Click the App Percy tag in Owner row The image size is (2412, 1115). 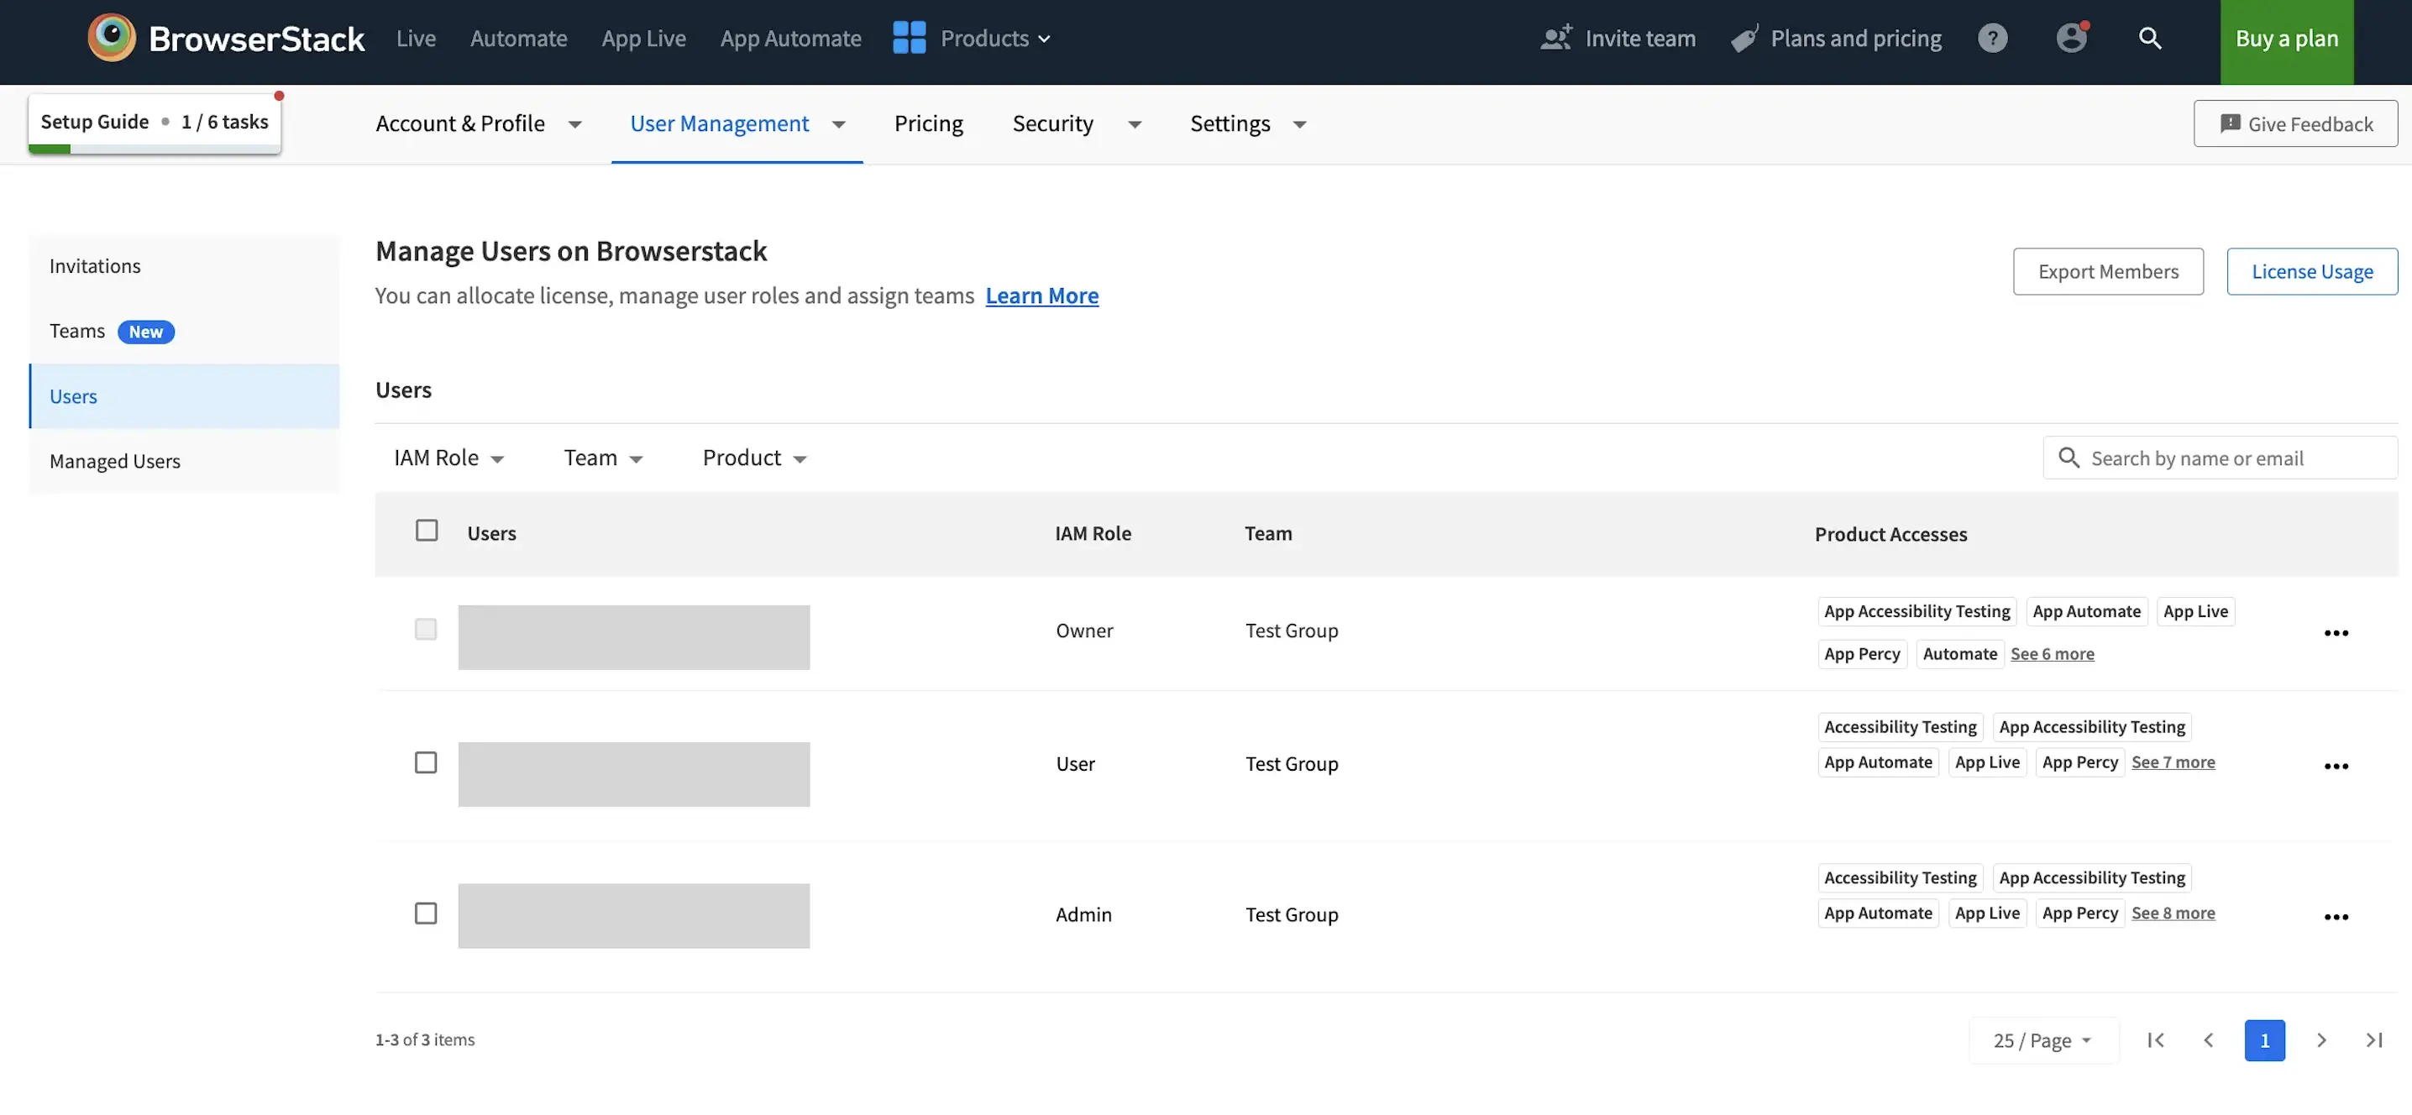pos(1861,653)
